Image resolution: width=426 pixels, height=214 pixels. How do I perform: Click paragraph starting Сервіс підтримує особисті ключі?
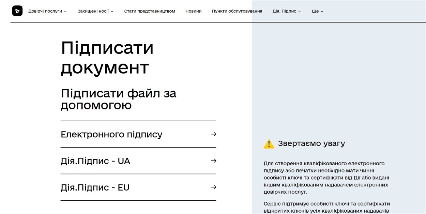327,207
